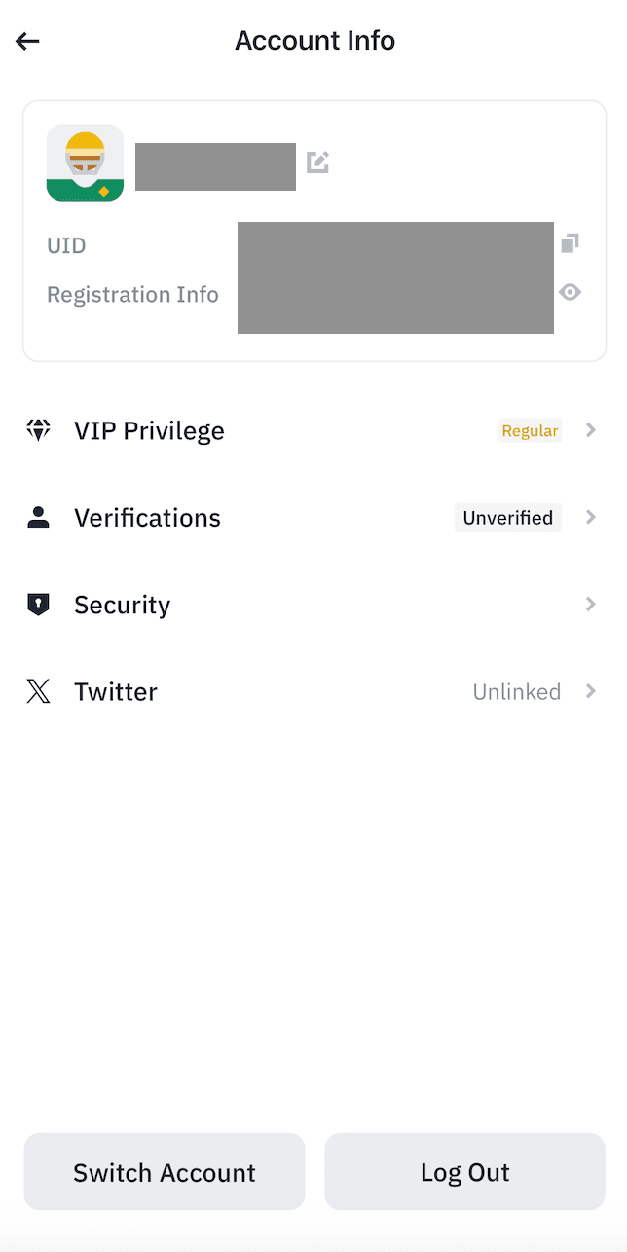Click the Regular VIP level badge
Image resolution: width=627 pixels, height=1252 pixels.
530,430
